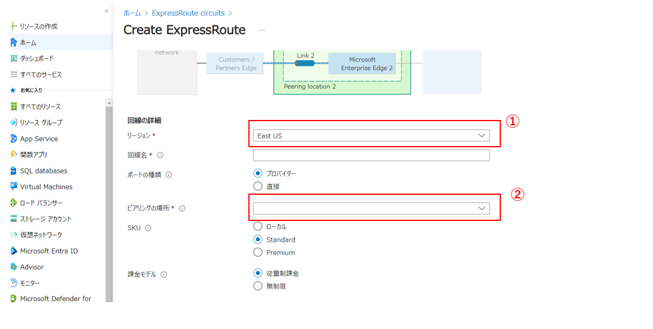Click the plus icon for リソースの作成
The height and width of the screenshot is (329, 653).
[13, 26]
